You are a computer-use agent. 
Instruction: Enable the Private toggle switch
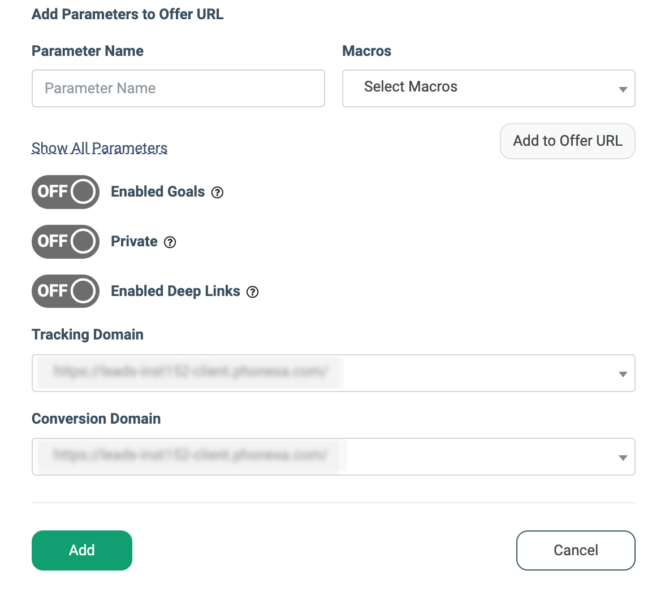(x=66, y=242)
